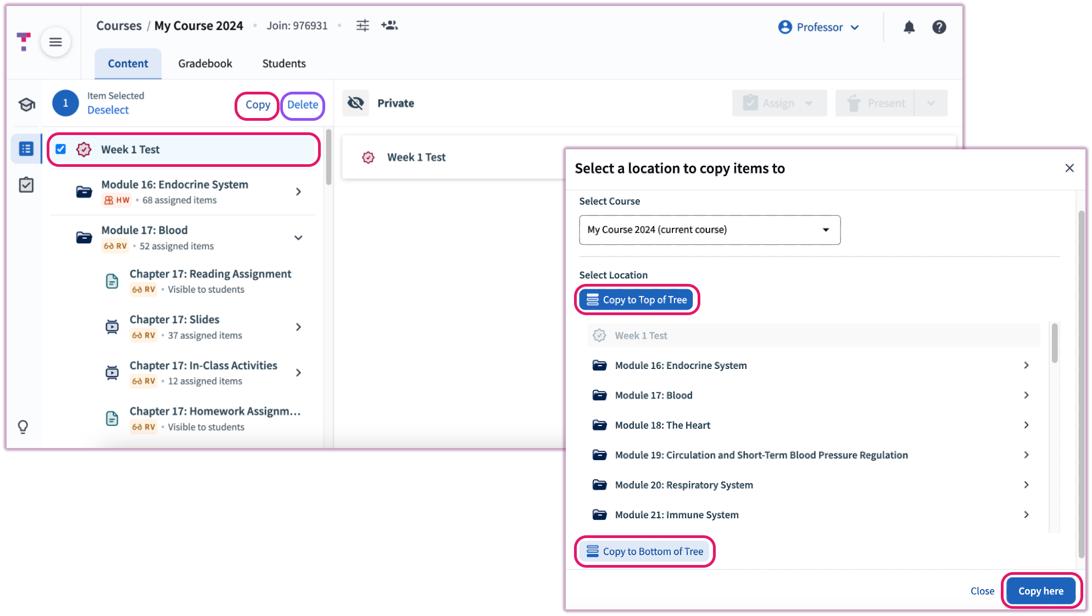Open the lightbulb ideas icon
The height and width of the screenshot is (616, 1092).
(x=23, y=427)
